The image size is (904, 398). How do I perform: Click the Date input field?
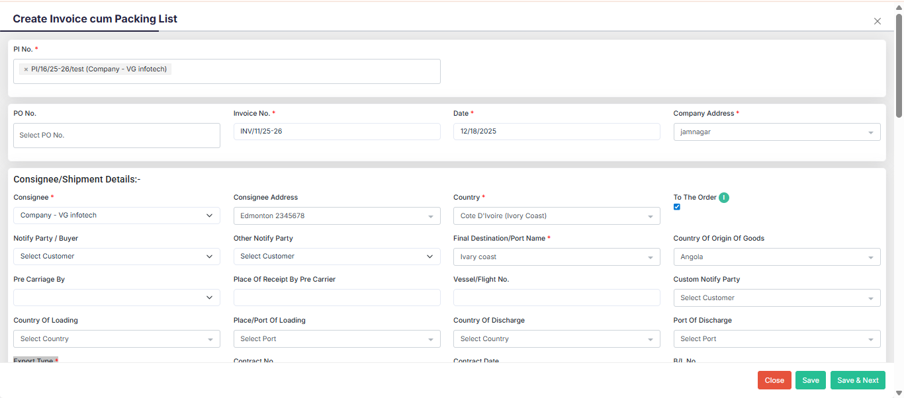coord(556,132)
